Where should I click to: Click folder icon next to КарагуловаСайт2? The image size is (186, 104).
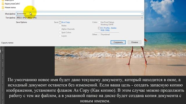coord(3,4)
